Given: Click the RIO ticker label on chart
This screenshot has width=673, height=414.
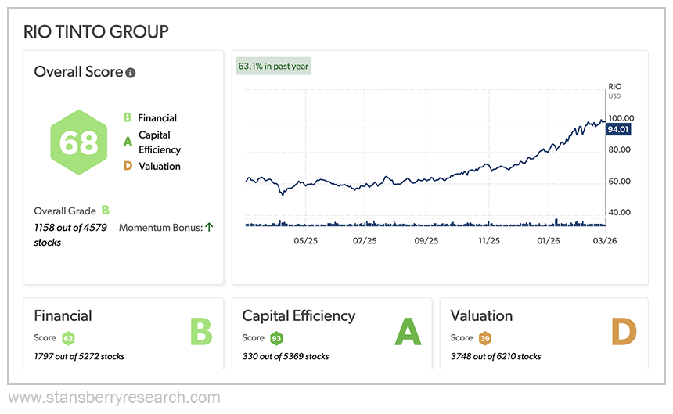Looking at the screenshot, I should pyautogui.click(x=614, y=88).
